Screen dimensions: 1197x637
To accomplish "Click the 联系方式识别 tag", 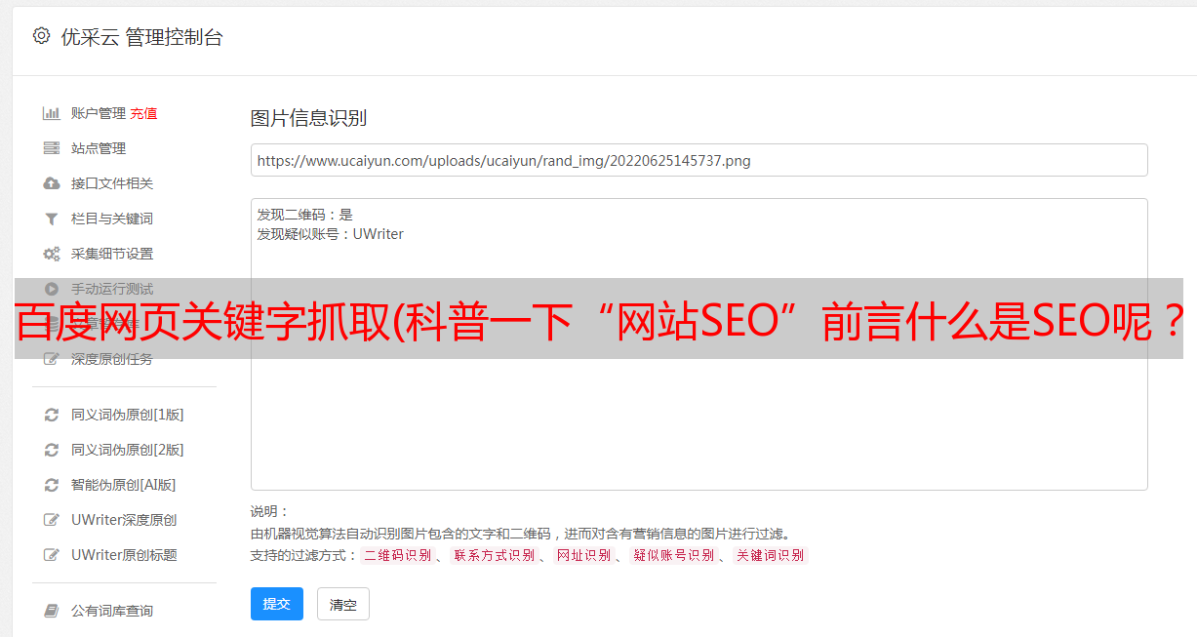I will (494, 555).
